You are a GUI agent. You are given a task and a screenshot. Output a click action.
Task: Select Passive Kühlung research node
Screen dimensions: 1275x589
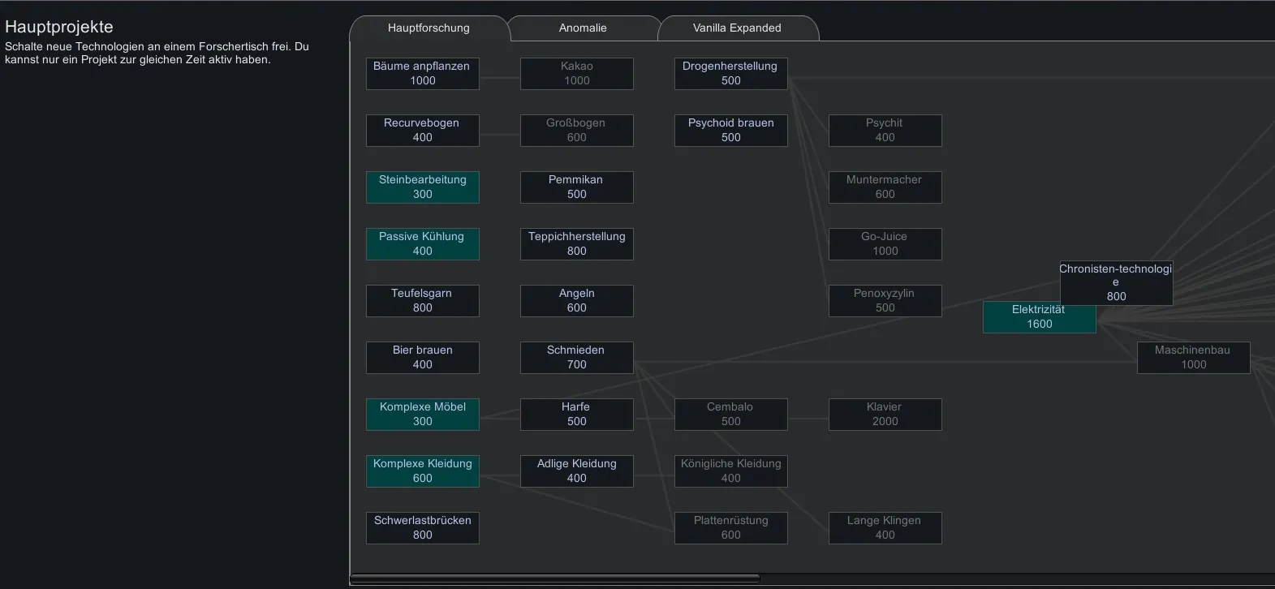pyautogui.click(x=422, y=243)
